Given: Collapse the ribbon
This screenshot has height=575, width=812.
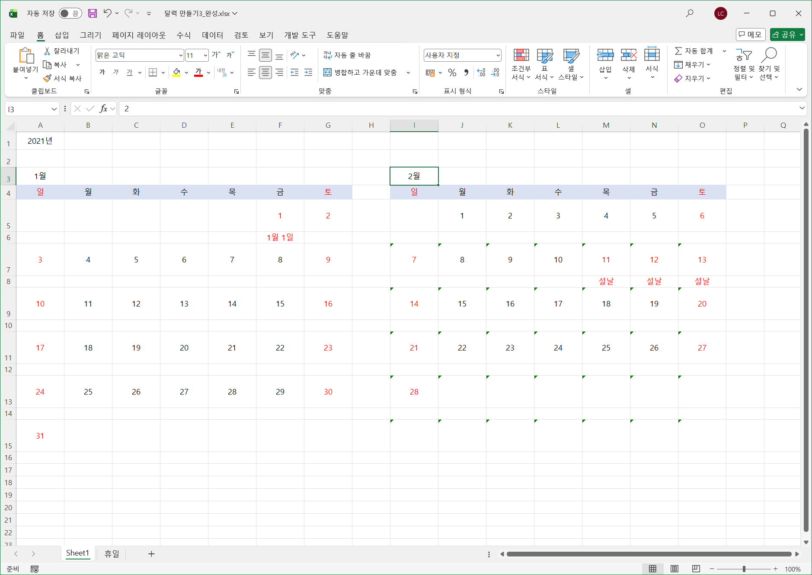Looking at the screenshot, I should click(799, 89).
